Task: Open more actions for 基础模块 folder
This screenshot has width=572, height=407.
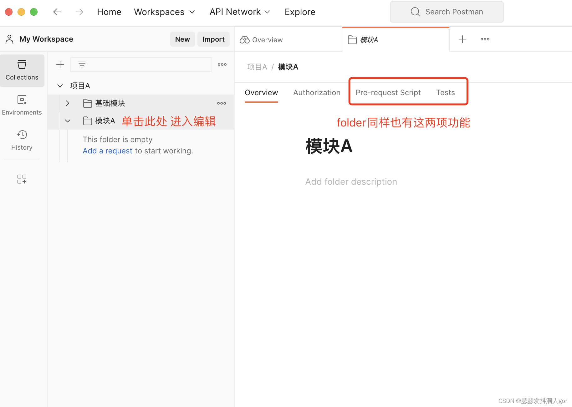Action: [x=222, y=103]
